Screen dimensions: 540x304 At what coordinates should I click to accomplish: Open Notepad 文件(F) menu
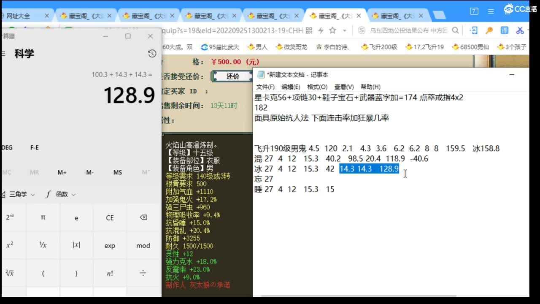pyautogui.click(x=265, y=87)
